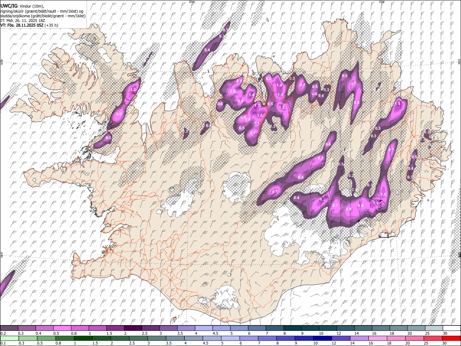The width and height of the screenshot is (461, 346).
Task: Pick the 1.5 magenta-purple swatch, upper legend row
Action: (x=115, y=328)
